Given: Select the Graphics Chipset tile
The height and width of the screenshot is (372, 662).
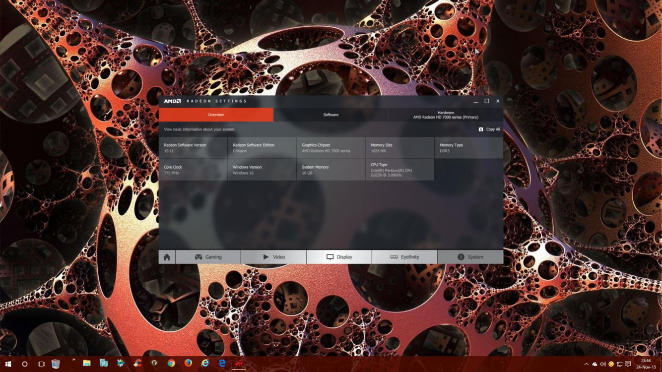Looking at the screenshot, I should pos(331,148).
